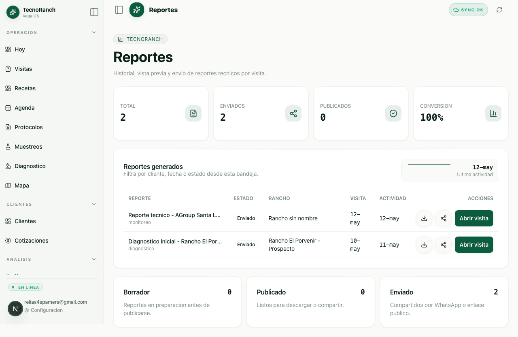Click 'Diagnostico inicial - Rancho El Por...' title
Viewport: 518px width, 337px height.
click(175, 241)
